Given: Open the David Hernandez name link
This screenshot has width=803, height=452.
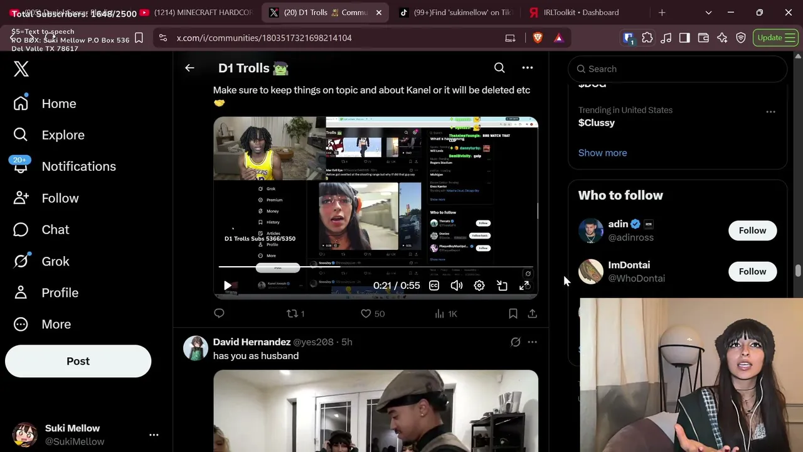Looking at the screenshot, I should [252, 342].
